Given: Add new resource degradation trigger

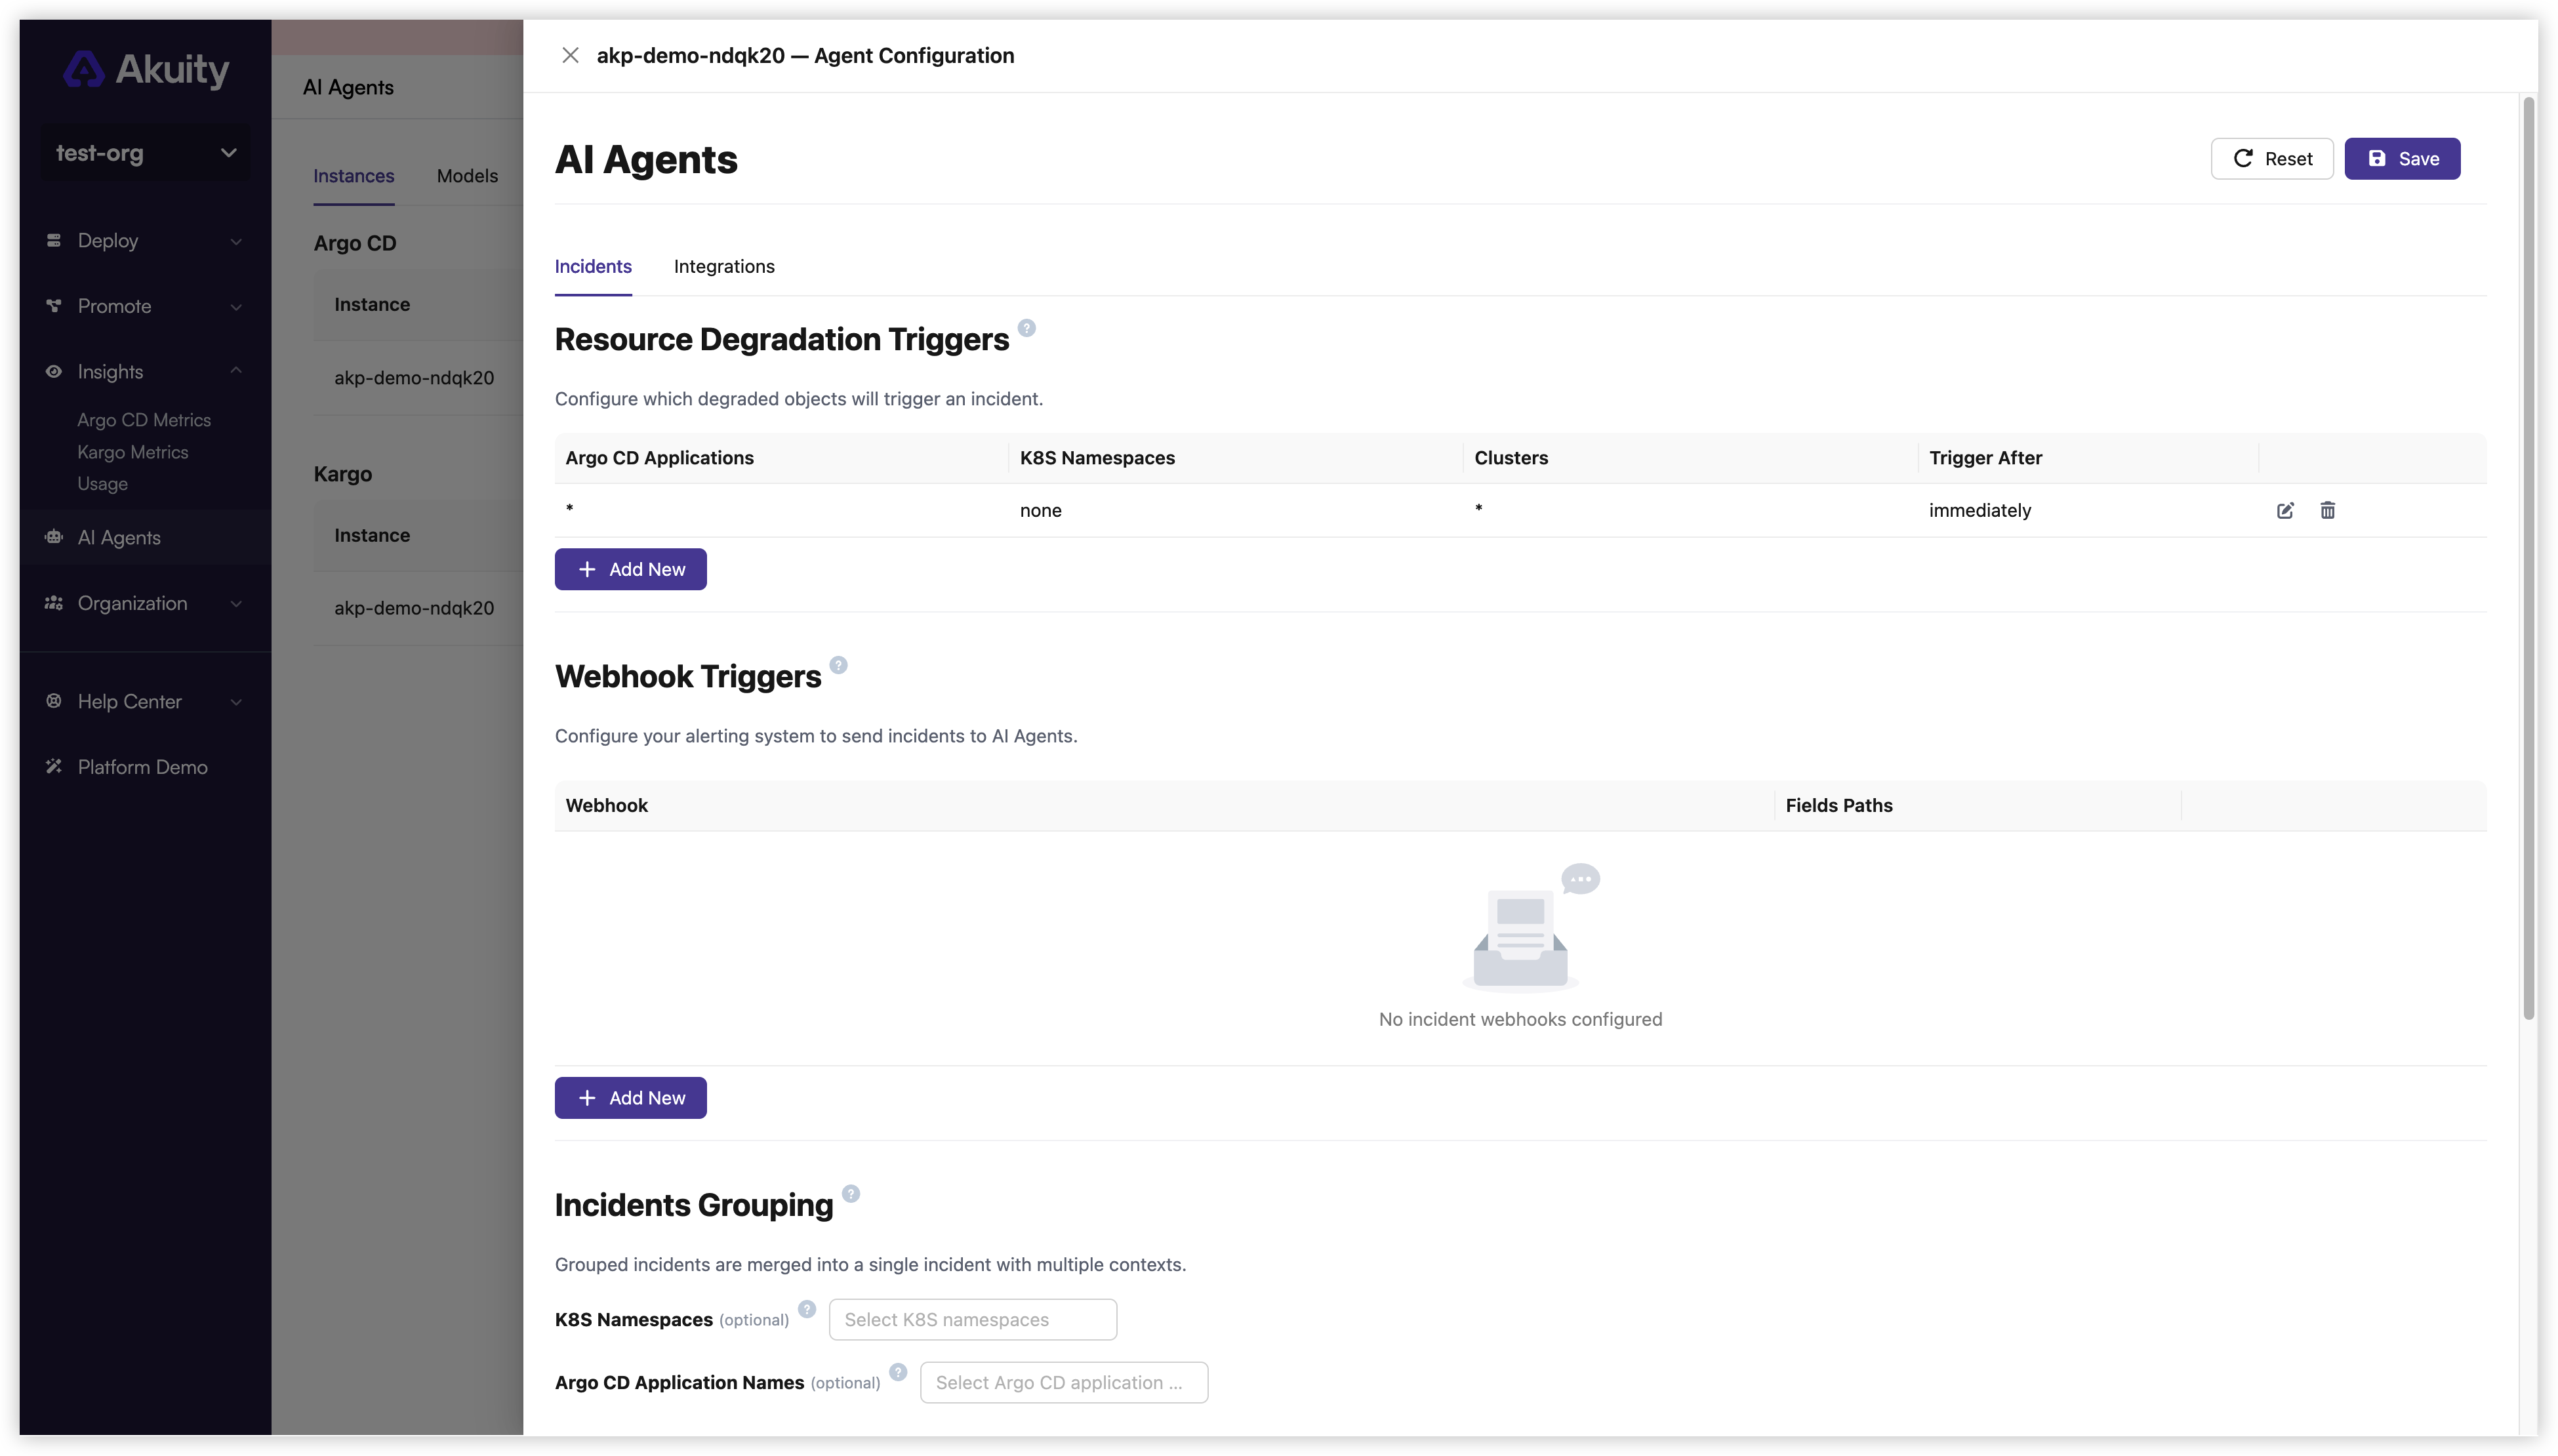Looking at the screenshot, I should (631, 569).
